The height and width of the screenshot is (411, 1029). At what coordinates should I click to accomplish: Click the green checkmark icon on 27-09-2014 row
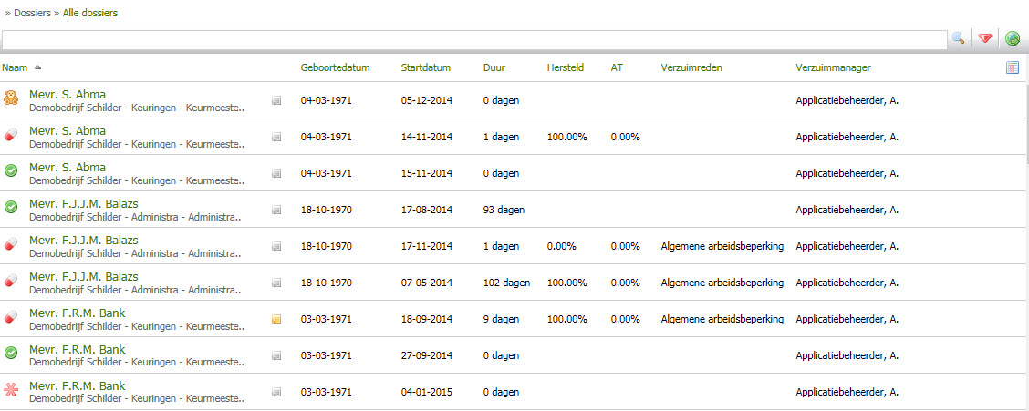tap(11, 353)
